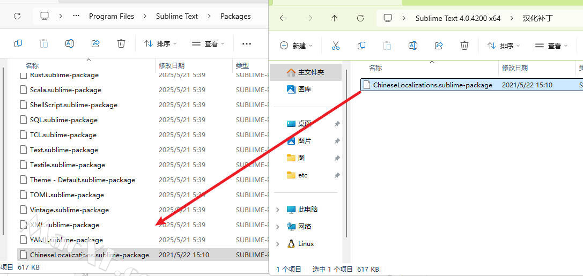The height and width of the screenshot is (276, 583).
Task: Copy selected file in right window toolbar
Action: (361, 46)
